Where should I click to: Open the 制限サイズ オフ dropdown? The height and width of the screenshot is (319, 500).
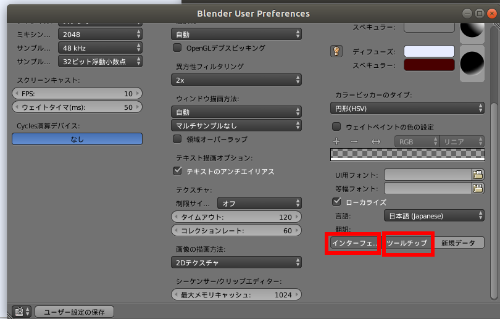coord(259,203)
